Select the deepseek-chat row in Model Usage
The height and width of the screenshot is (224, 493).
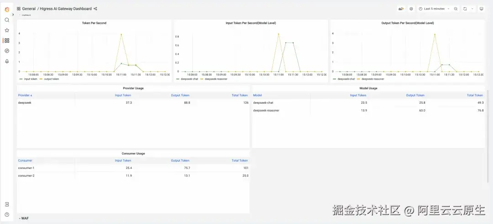(368, 102)
